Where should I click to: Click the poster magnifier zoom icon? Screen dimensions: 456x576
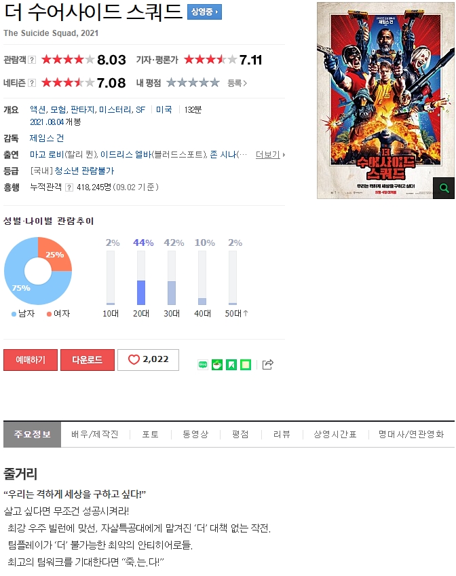click(x=444, y=188)
